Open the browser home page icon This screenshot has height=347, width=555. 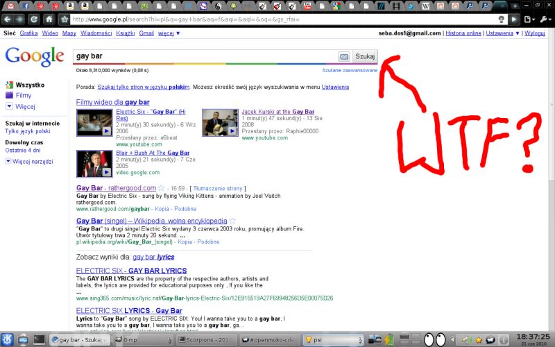point(49,19)
